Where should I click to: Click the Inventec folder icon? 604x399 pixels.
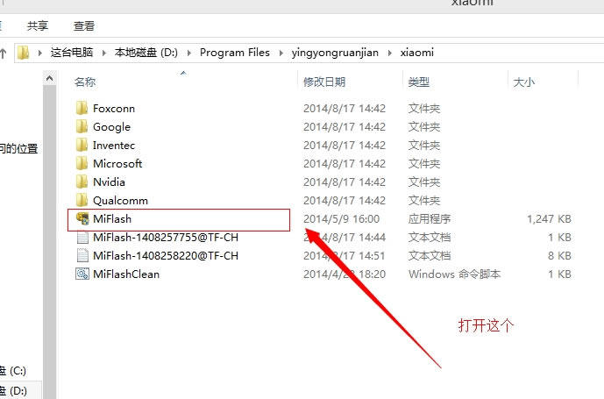click(82, 145)
